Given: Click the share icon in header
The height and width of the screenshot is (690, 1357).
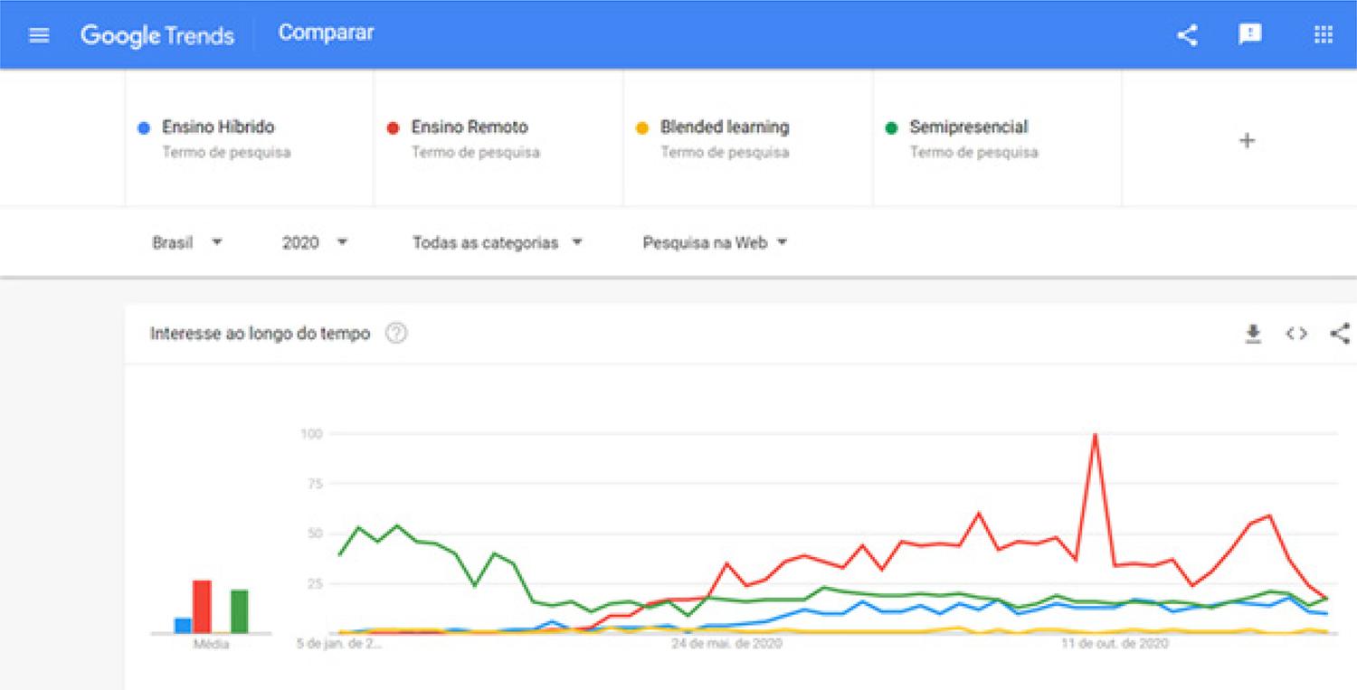Looking at the screenshot, I should pos(1187,35).
